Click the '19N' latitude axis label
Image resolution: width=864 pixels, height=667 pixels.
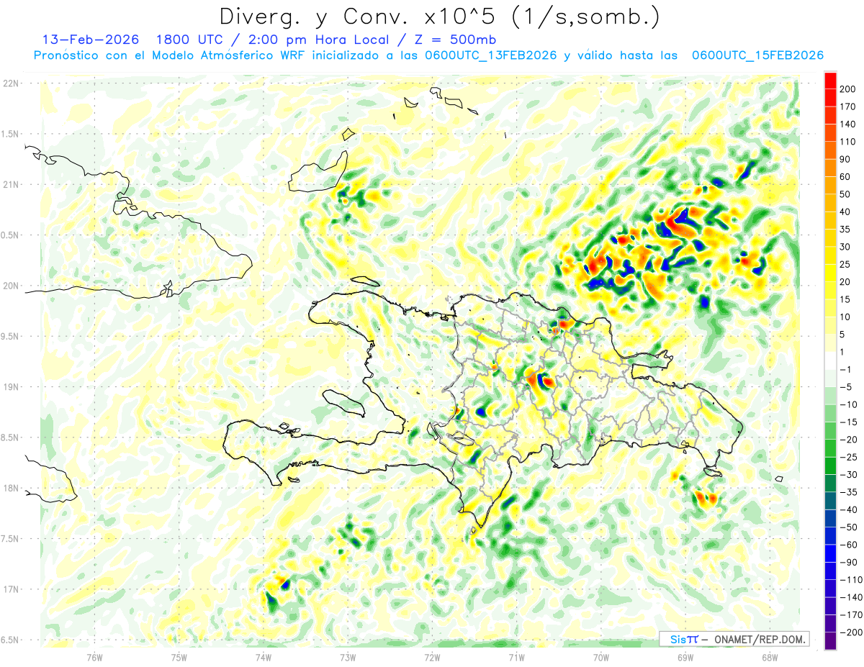tap(11, 386)
